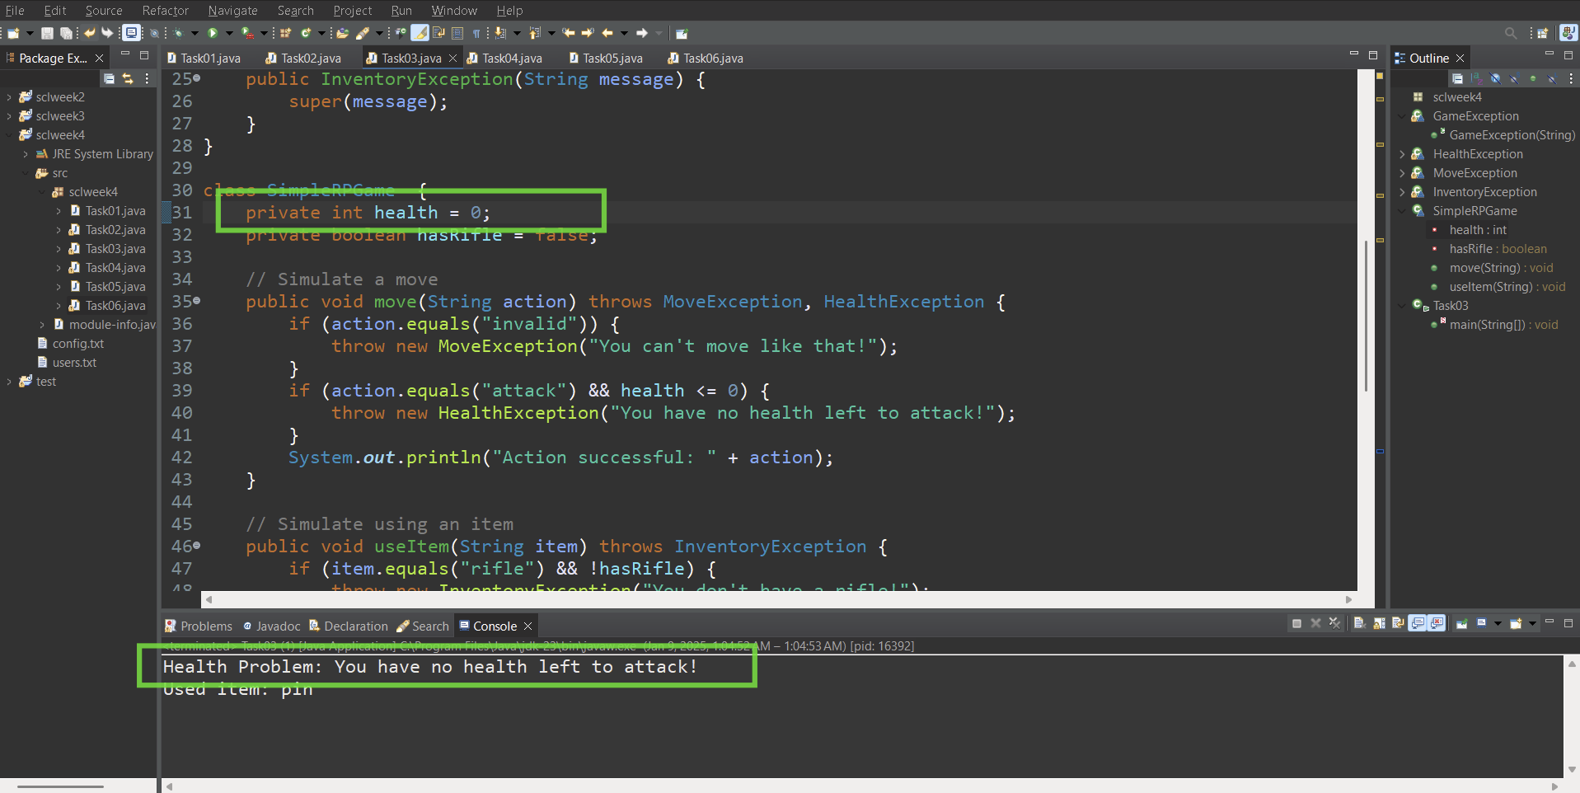Click the editor horizontal scrollbar

click(778, 599)
